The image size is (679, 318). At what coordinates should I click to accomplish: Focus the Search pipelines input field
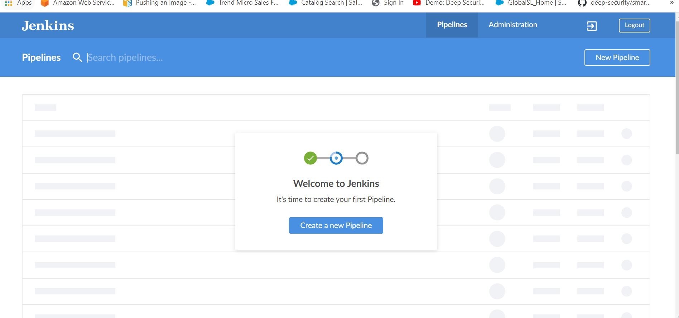click(125, 58)
